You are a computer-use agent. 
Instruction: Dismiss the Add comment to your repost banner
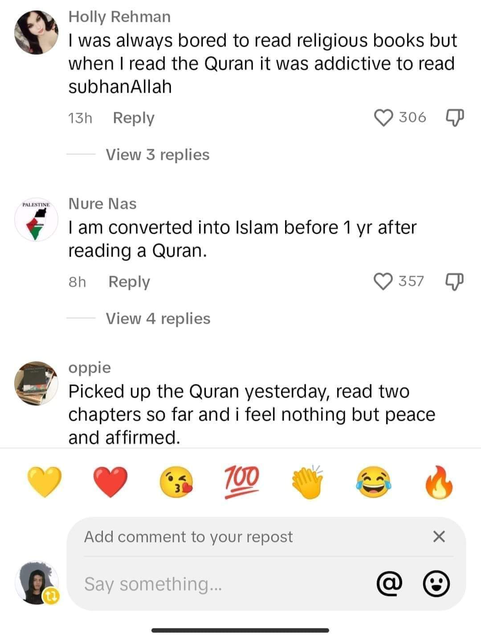point(439,537)
